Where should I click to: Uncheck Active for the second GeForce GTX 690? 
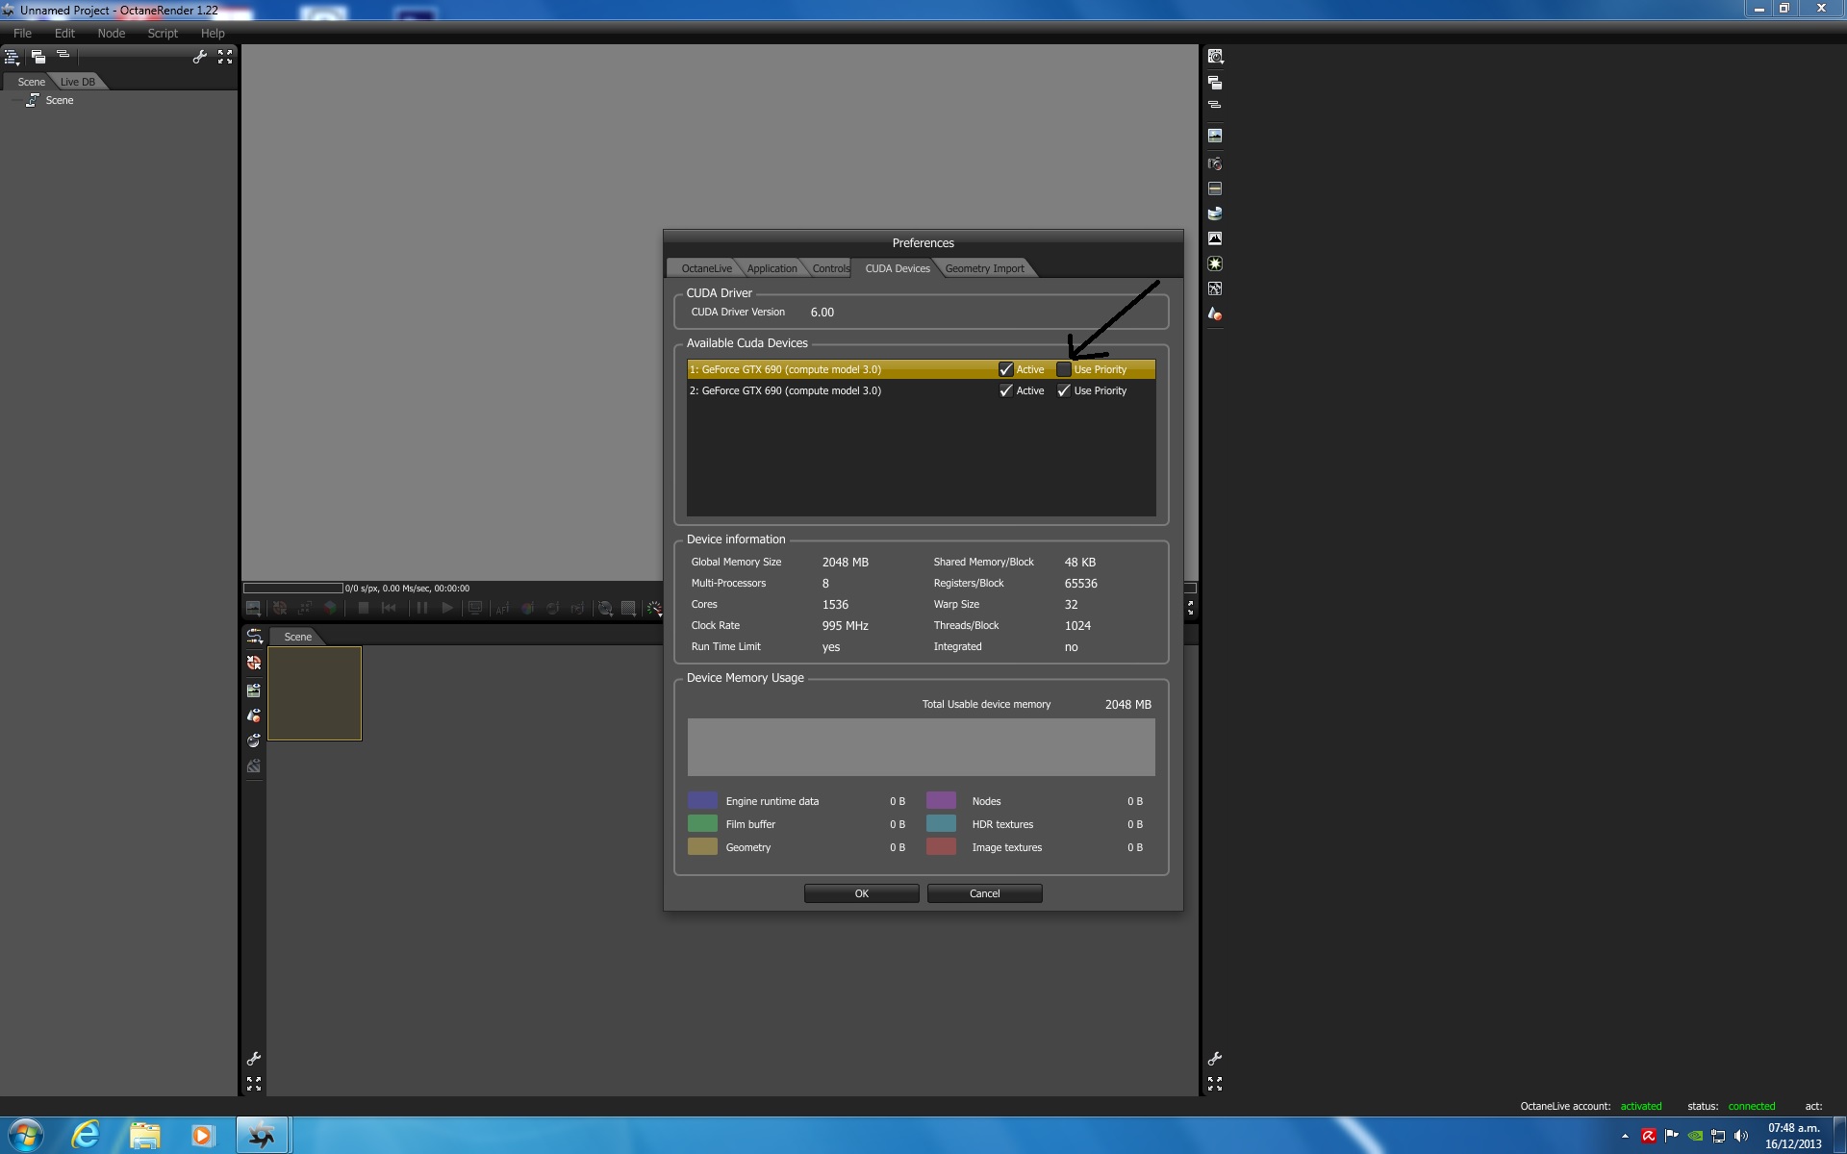(1006, 390)
